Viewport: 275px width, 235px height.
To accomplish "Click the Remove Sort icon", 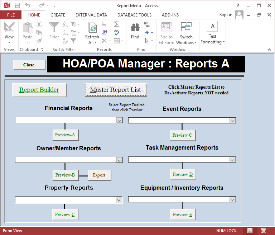I will (x=66, y=41).
